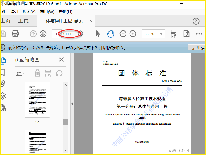Image resolution: width=206 pixels, height=155 pixels.
Task: Close the 体与通用工程 document tab
Action: [x=91, y=21]
